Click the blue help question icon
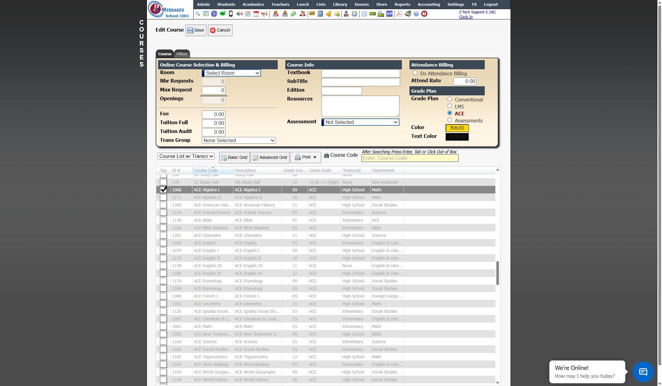662x386 pixels. point(416,14)
